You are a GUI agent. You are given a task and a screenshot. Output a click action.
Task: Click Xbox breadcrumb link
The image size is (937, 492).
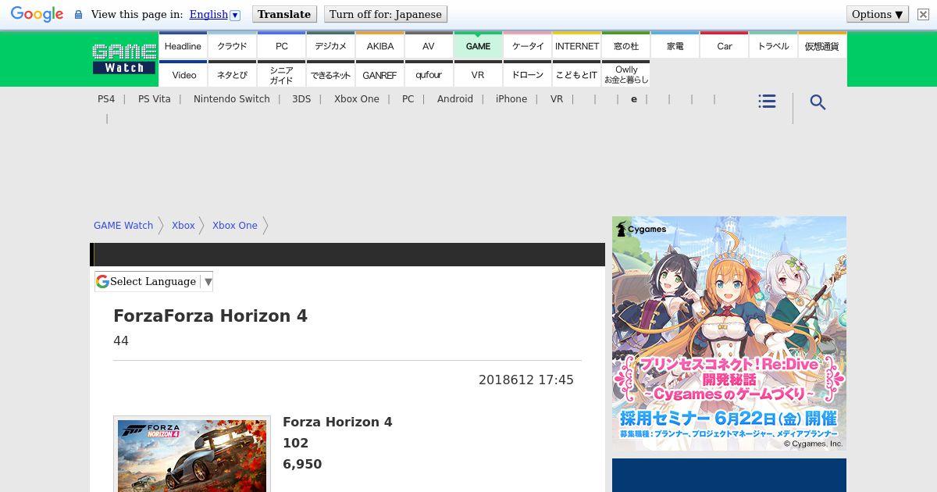(x=183, y=226)
